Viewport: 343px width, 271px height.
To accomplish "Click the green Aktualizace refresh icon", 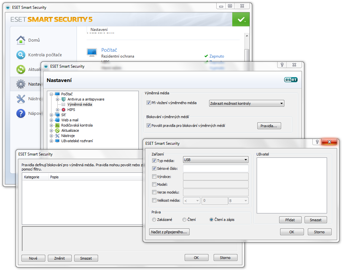I will point(21,70).
